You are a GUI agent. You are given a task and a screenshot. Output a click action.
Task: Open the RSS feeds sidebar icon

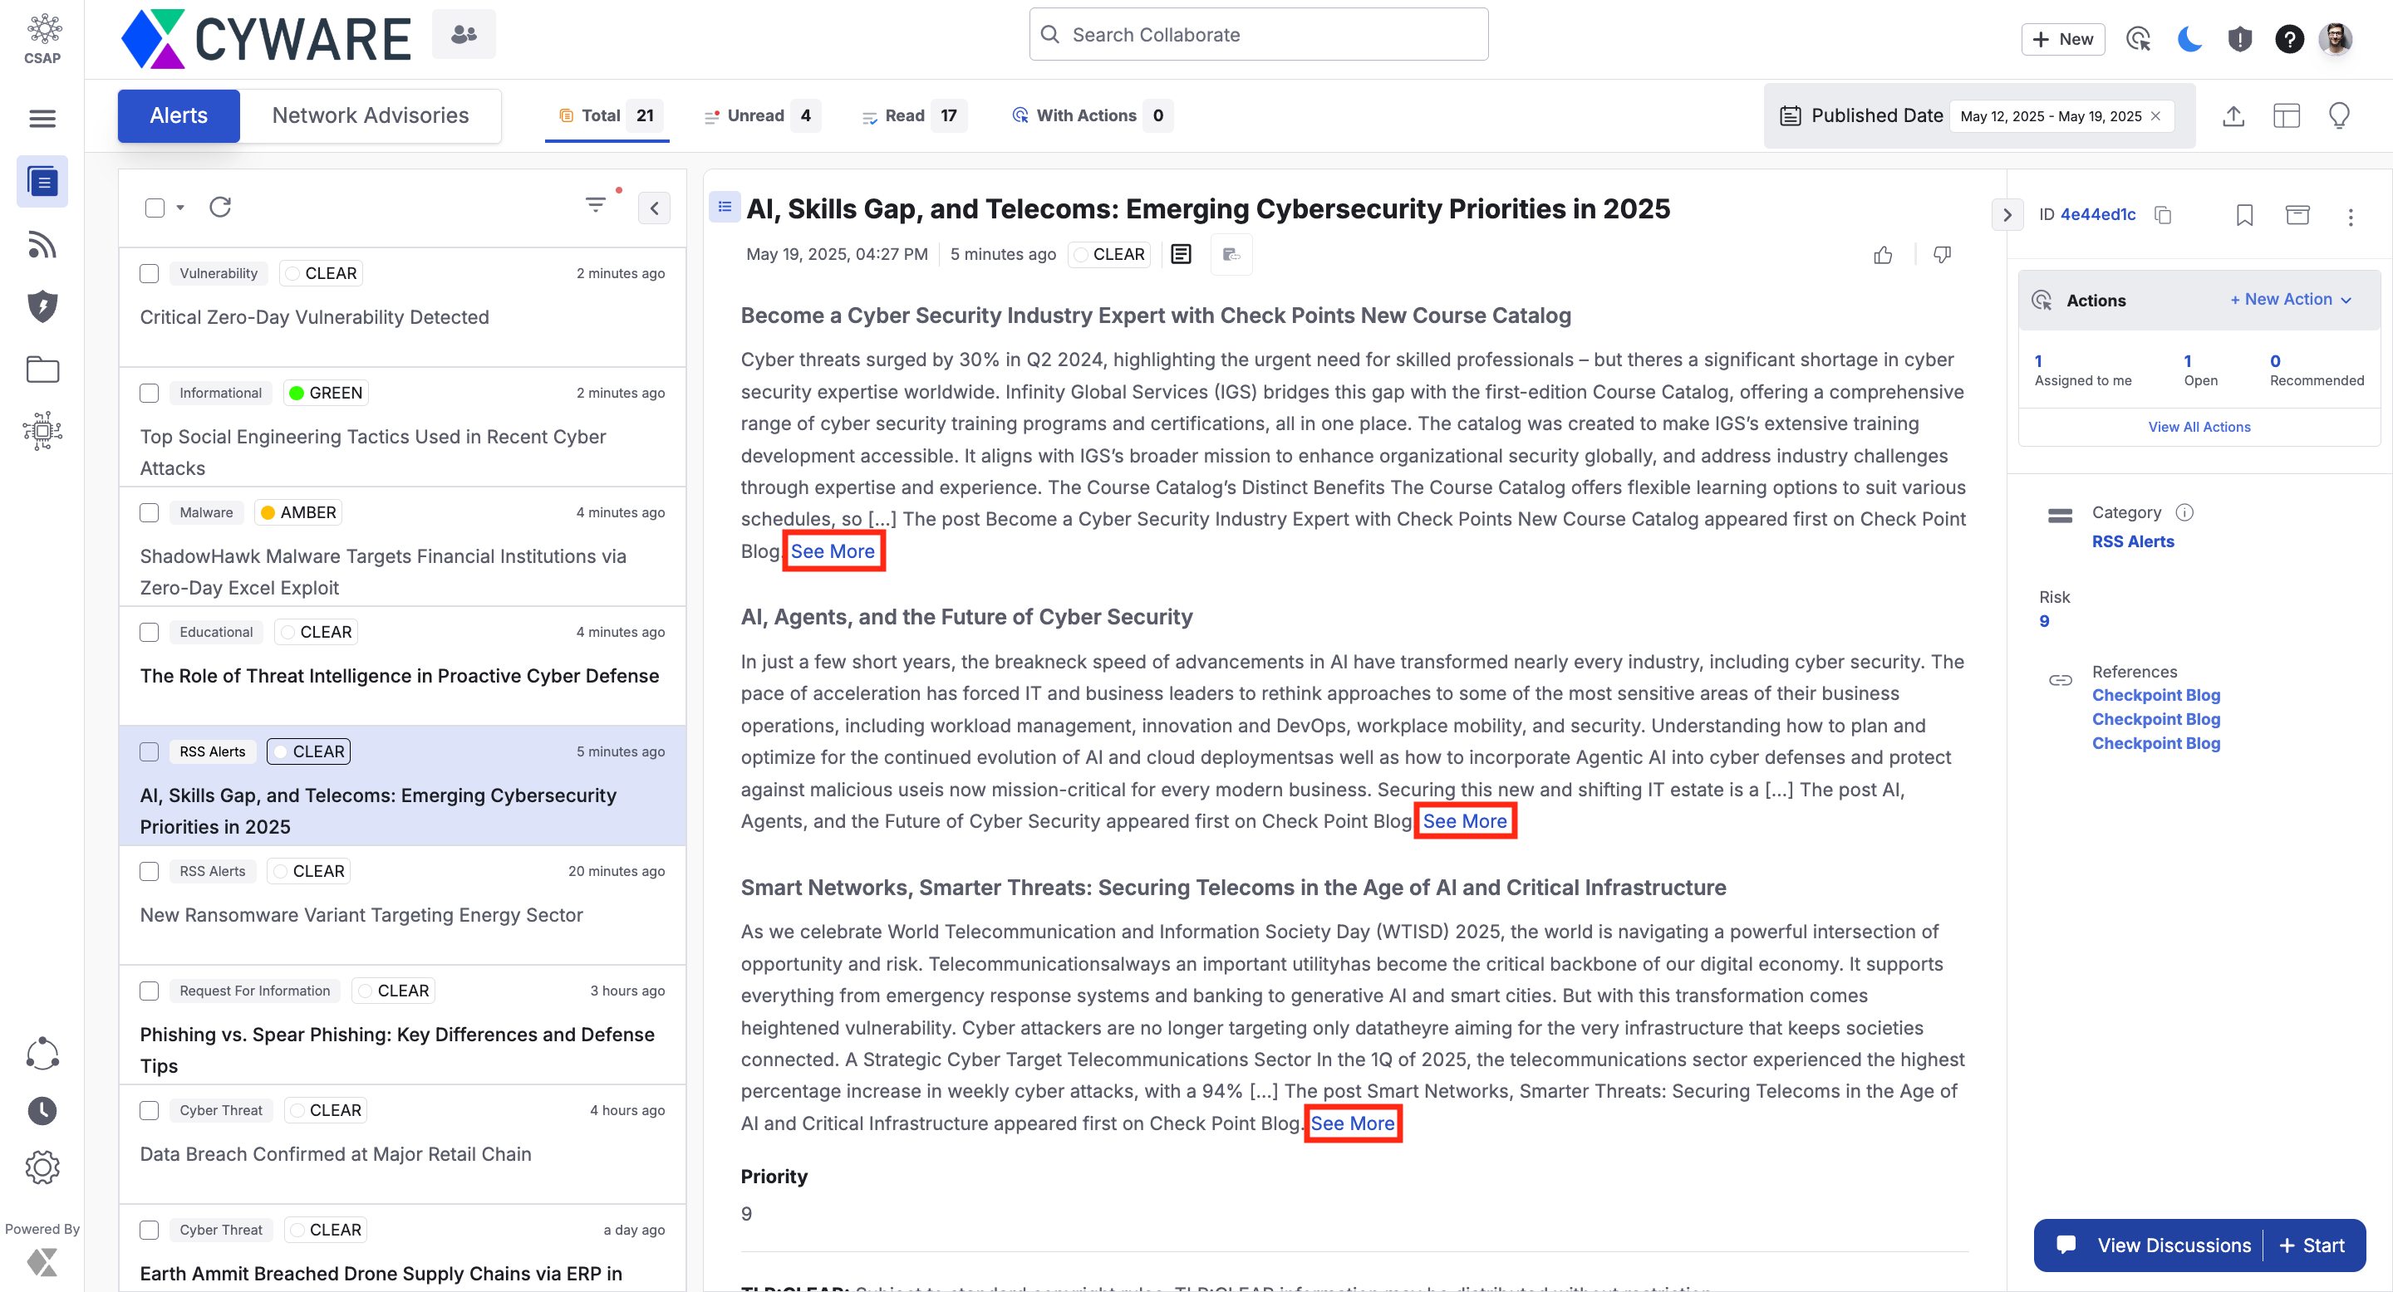42,245
